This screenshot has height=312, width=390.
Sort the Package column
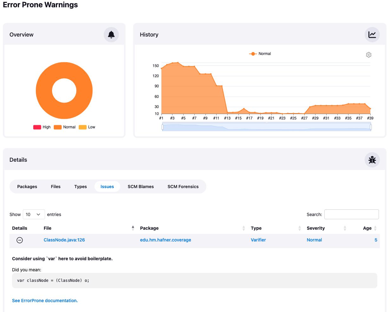(x=244, y=228)
